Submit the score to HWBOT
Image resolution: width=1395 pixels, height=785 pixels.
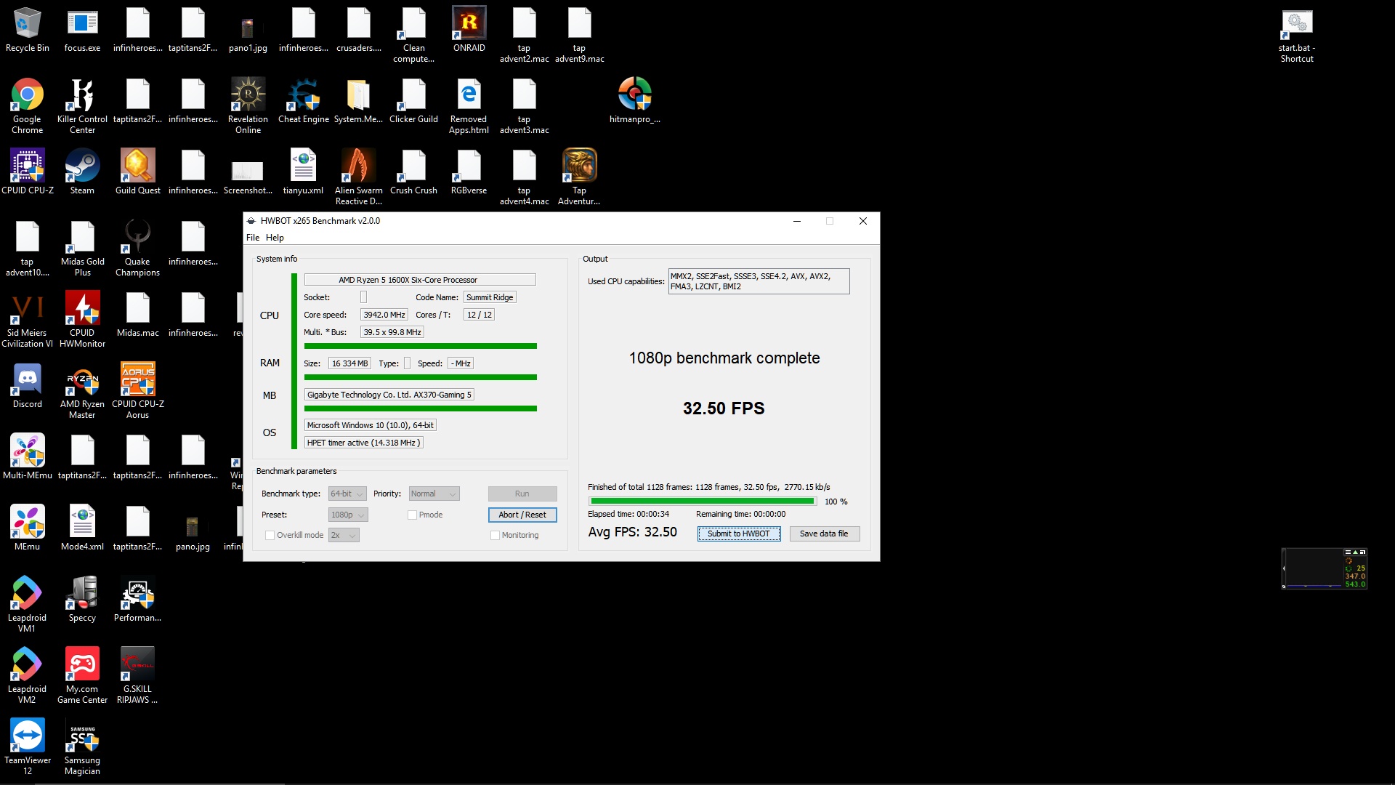click(739, 534)
